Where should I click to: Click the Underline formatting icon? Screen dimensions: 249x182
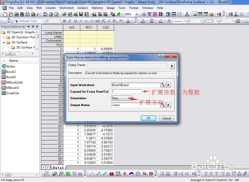pos(75,21)
